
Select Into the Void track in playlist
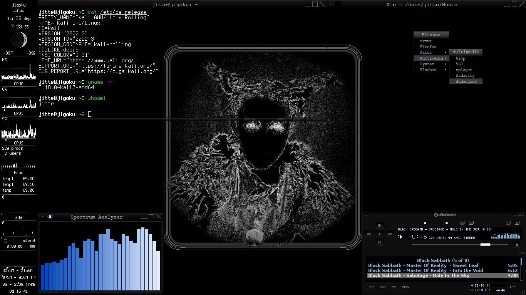443,270
